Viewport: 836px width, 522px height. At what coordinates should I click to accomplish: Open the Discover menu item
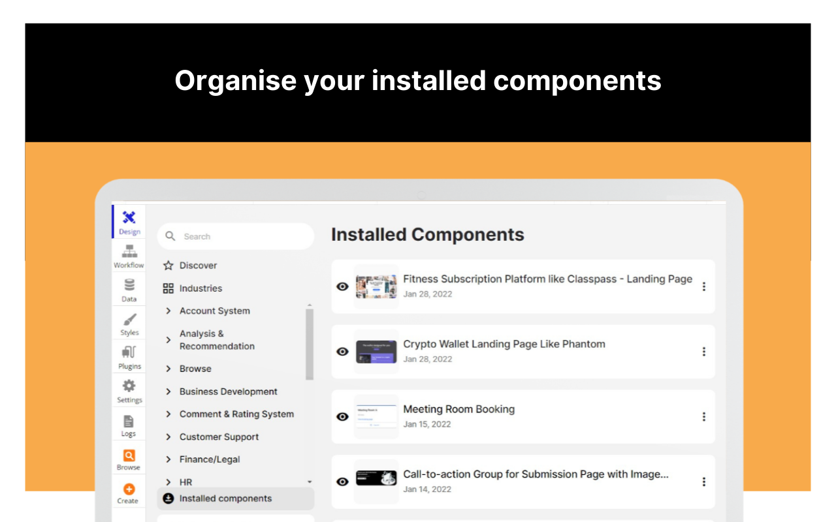click(x=198, y=266)
